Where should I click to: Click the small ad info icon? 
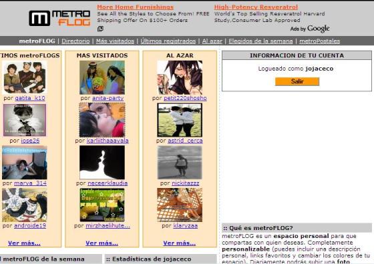100,29
